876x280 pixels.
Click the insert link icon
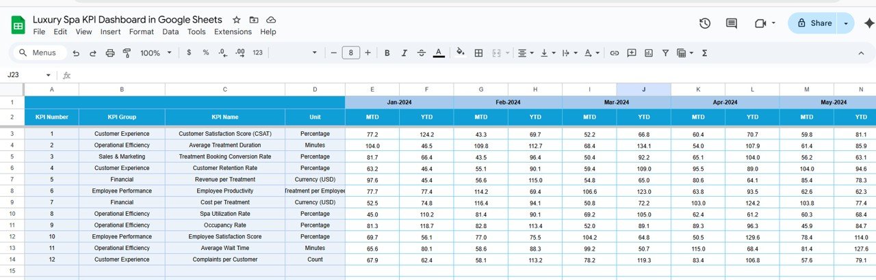coord(615,53)
